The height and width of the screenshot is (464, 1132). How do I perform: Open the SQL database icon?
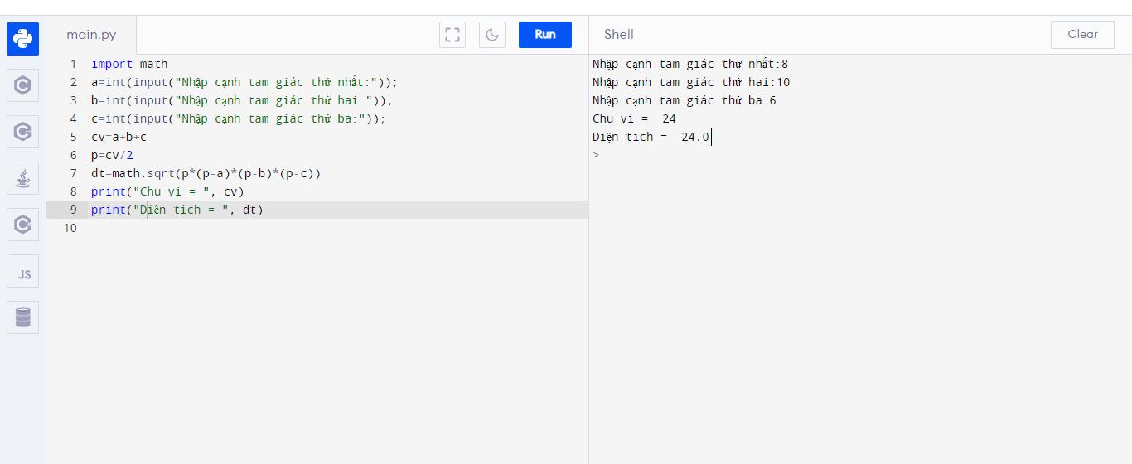[x=22, y=317]
